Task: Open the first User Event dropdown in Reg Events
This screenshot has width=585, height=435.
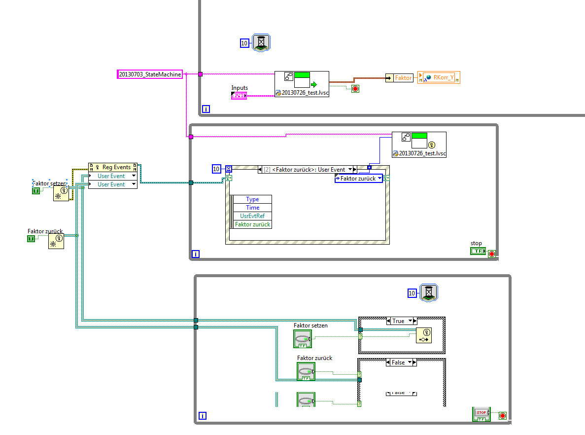Action: pos(134,176)
